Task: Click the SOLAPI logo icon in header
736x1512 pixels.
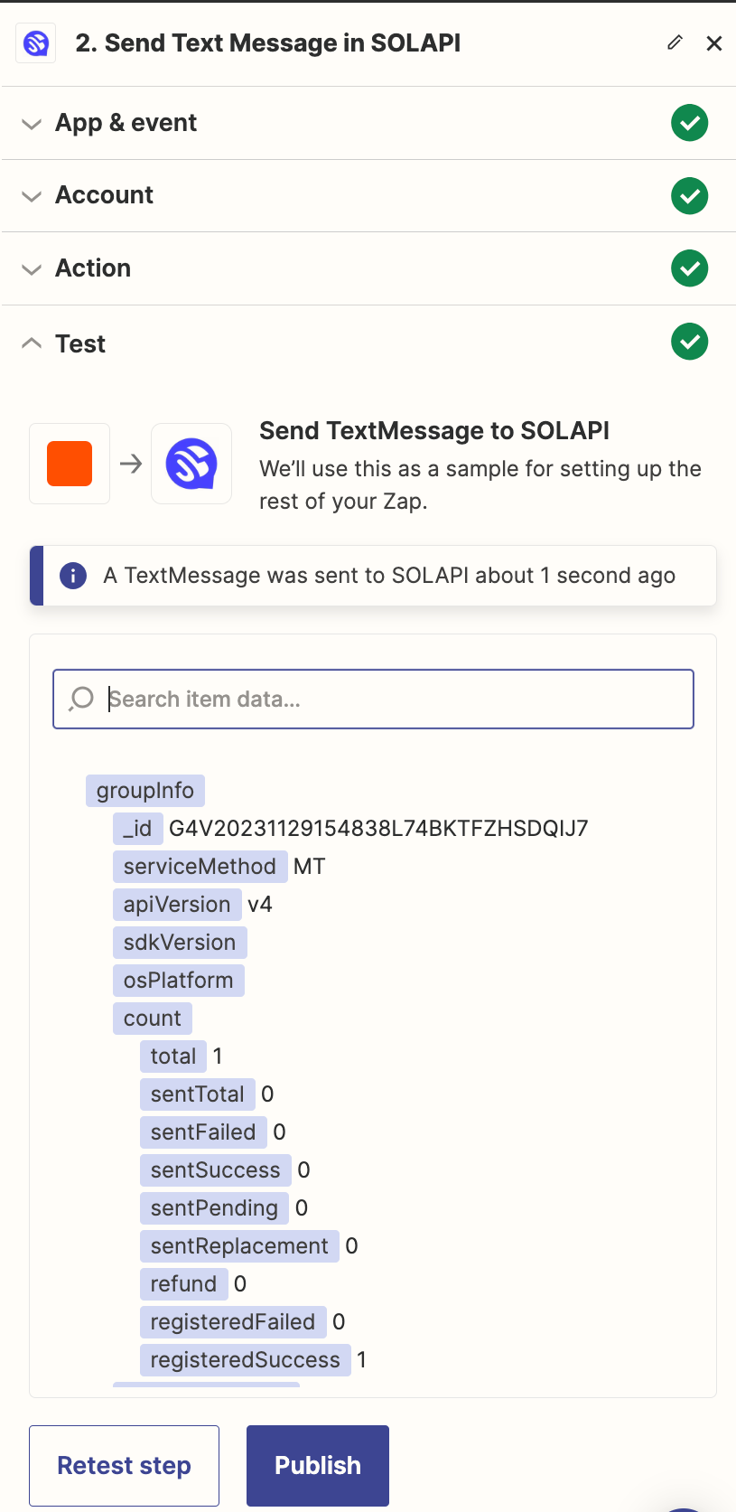Action: 36,42
